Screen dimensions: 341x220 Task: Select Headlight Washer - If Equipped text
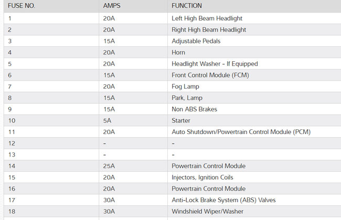point(215,64)
